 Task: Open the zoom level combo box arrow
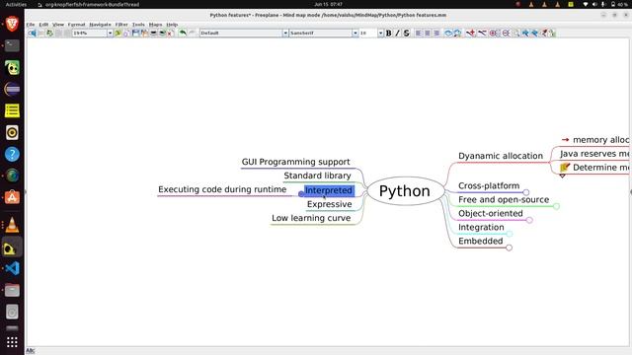click(x=110, y=33)
